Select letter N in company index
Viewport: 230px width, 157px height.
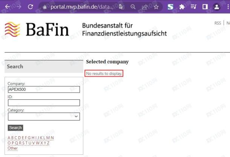pos(52,138)
